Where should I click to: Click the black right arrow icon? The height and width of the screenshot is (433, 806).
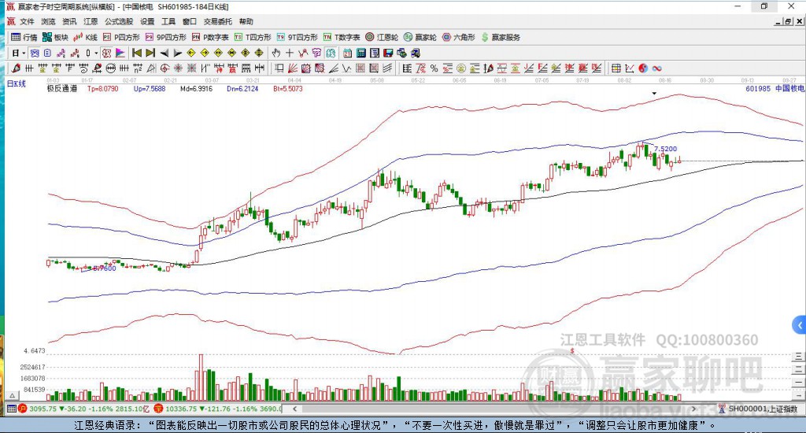pos(178,53)
